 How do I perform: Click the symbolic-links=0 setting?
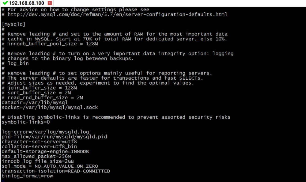[26, 122]
